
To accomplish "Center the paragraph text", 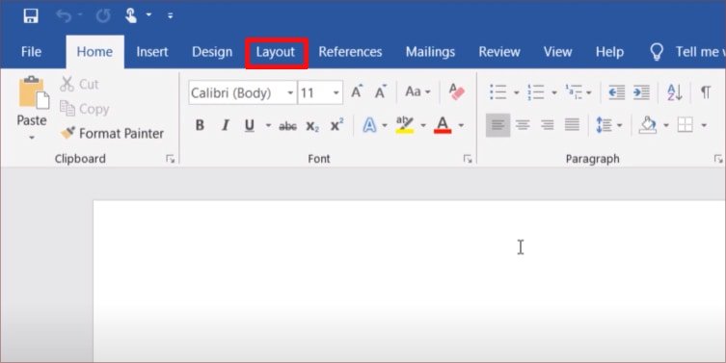I will (523, 125).
